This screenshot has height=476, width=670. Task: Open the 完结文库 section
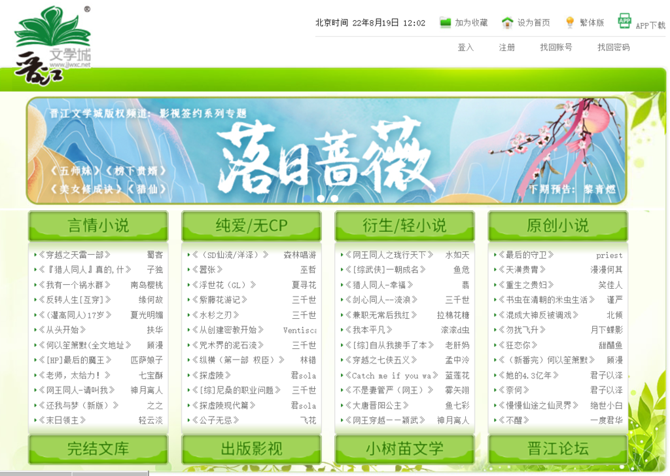(98, 449)
